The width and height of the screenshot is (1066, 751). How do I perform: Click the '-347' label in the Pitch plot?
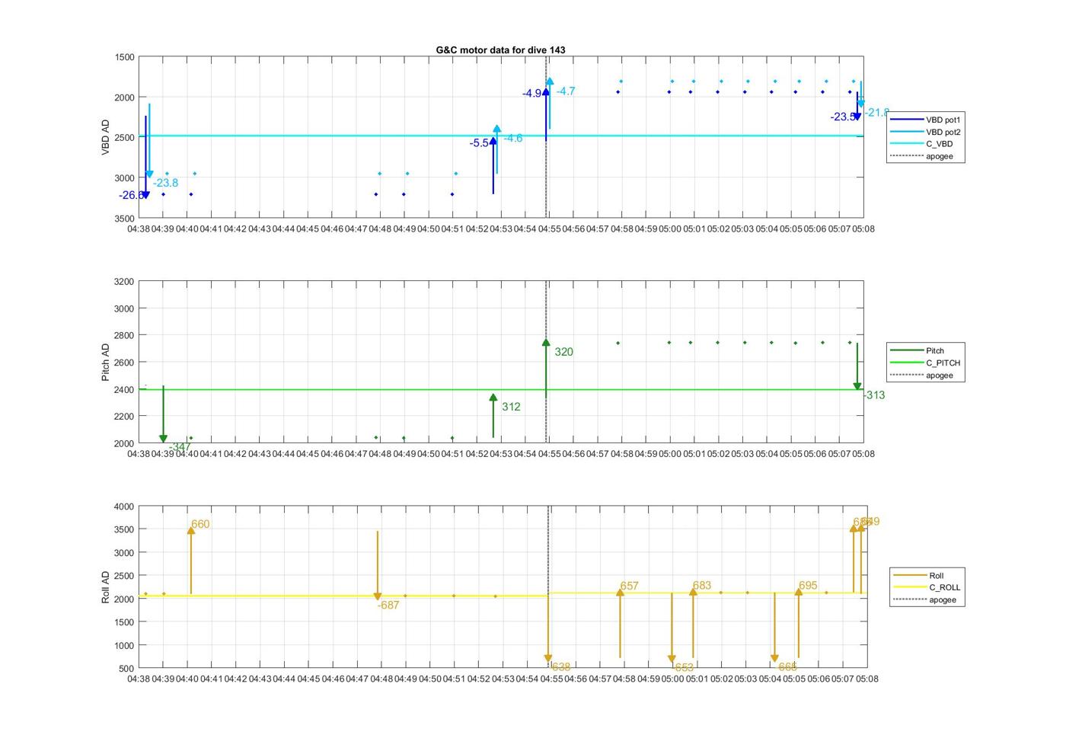[180, 447]
